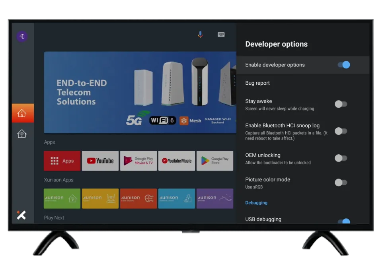
Task: Switch on Picture color mode sRGB
Action: click(x=341, y=183)
